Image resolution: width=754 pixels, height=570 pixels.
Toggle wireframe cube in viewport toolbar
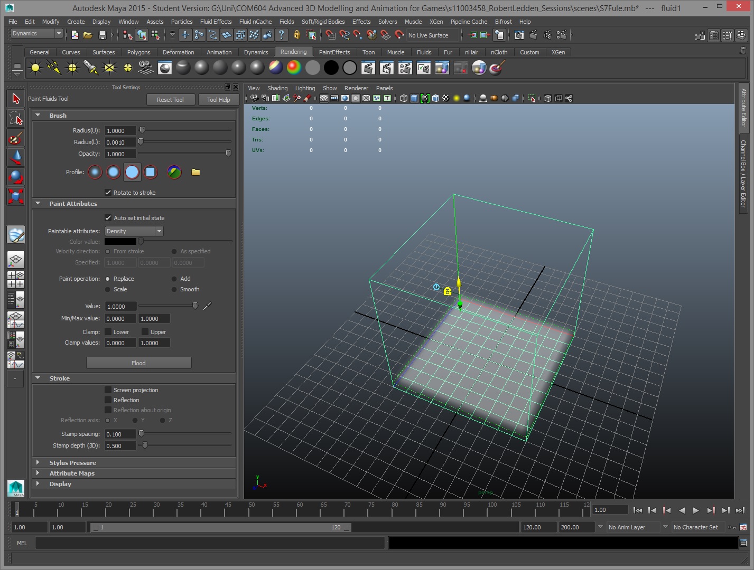click(404, 98)
